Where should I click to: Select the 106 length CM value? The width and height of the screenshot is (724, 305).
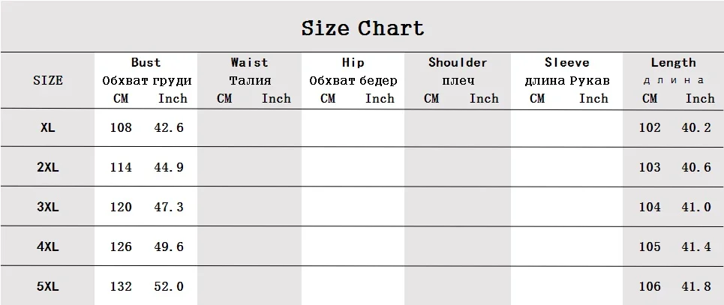click(x=650, y=286)
